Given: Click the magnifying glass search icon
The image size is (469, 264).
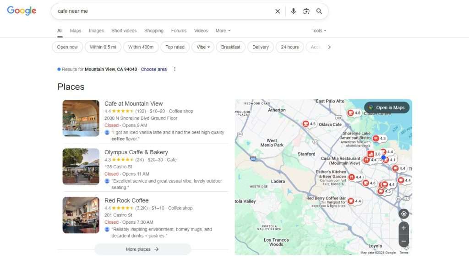Looking at the screenshot, I should [319, 11].
